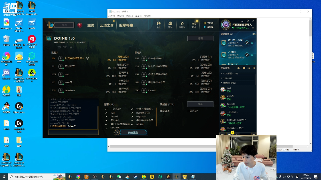Accept the second game invitation checkmark
This screenshot has height=180, width=321.
247,55
